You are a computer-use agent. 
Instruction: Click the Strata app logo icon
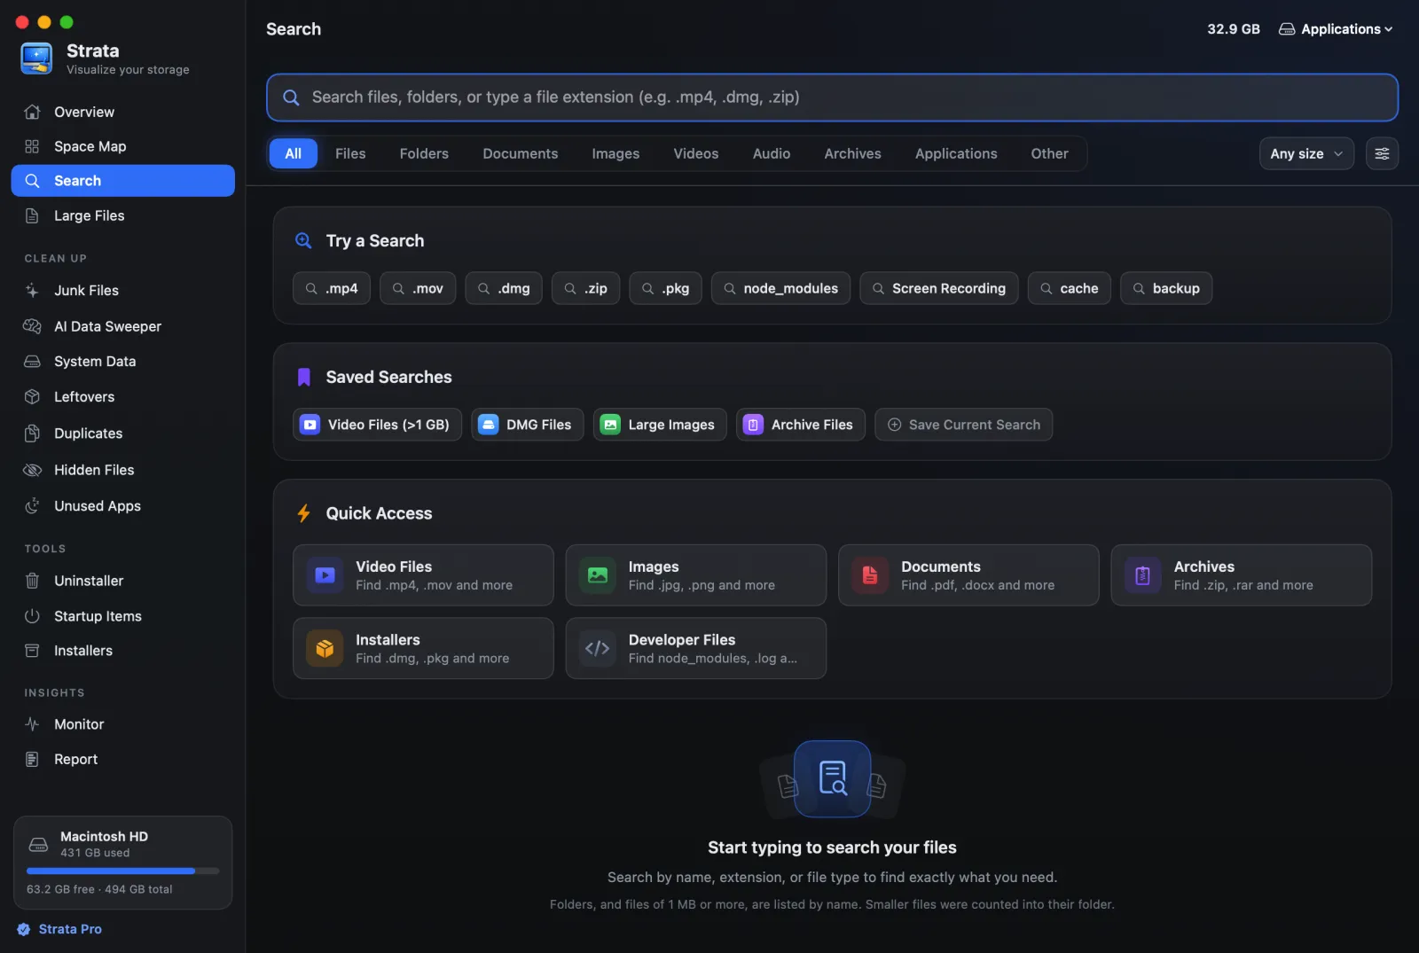36,59
